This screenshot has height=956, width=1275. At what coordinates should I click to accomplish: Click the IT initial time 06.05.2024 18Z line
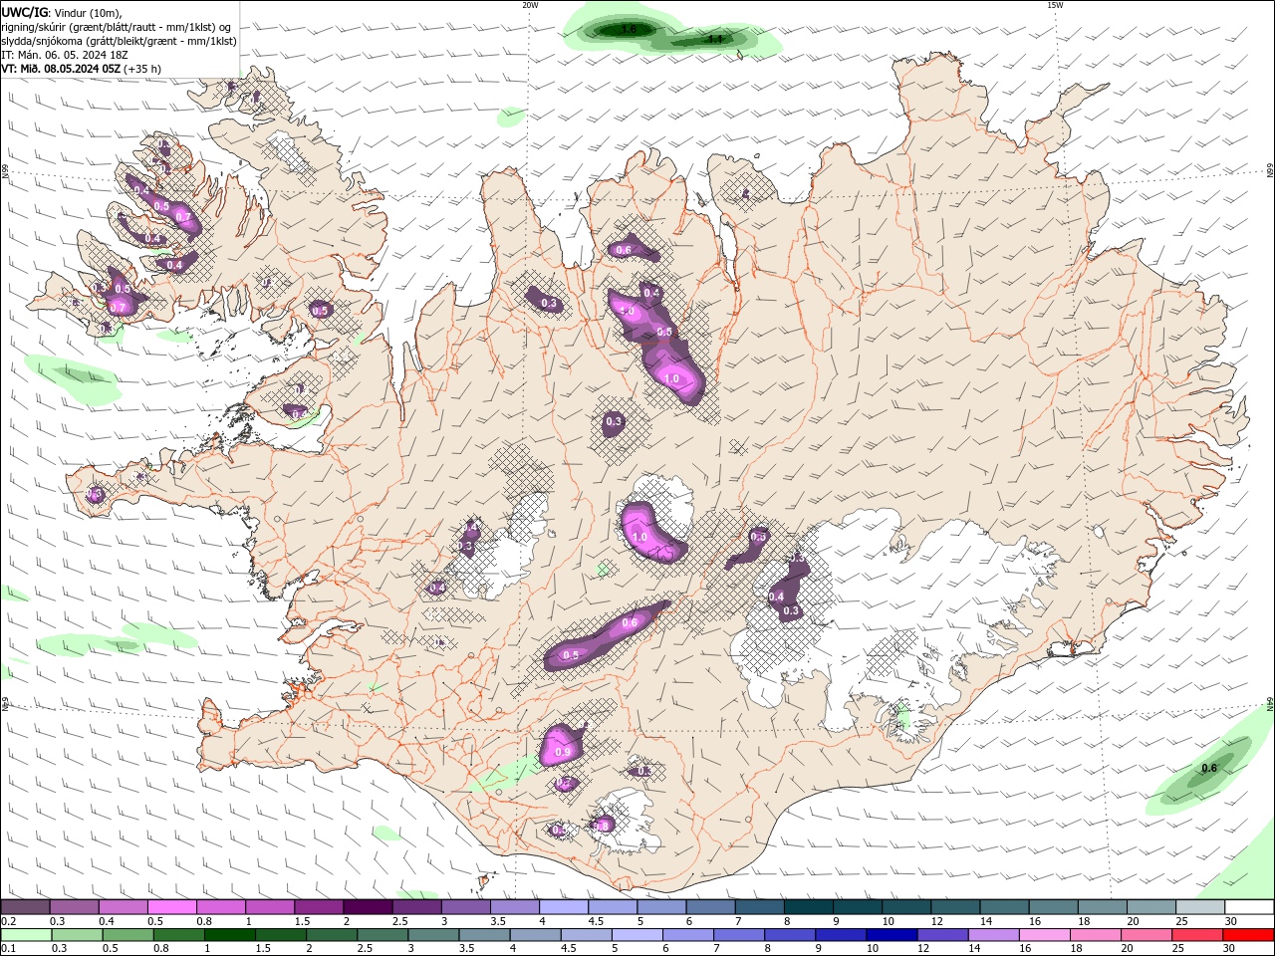click(67, 55)
